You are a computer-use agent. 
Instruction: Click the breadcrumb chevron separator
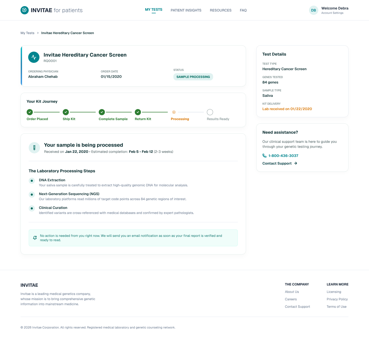pyautogui.click(x=38, y=33)
